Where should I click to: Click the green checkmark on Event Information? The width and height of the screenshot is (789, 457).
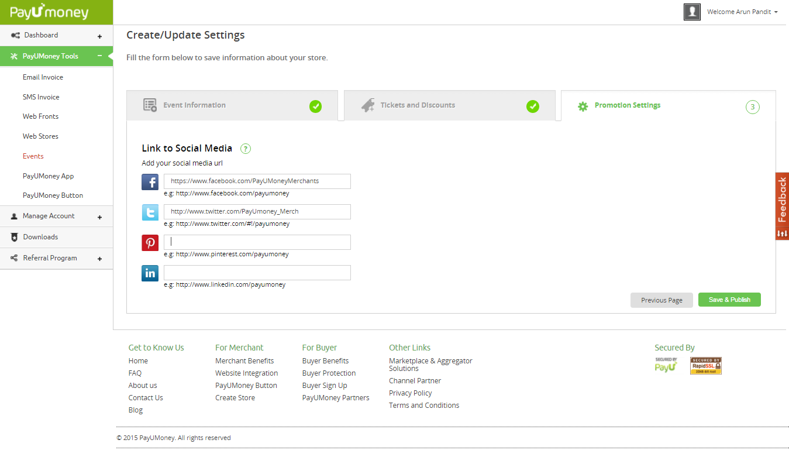tap(316, 106)
